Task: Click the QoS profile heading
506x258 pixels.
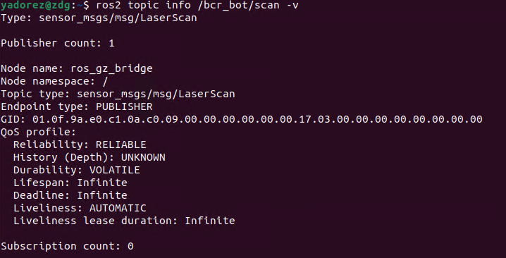Action: click(38, 132)
